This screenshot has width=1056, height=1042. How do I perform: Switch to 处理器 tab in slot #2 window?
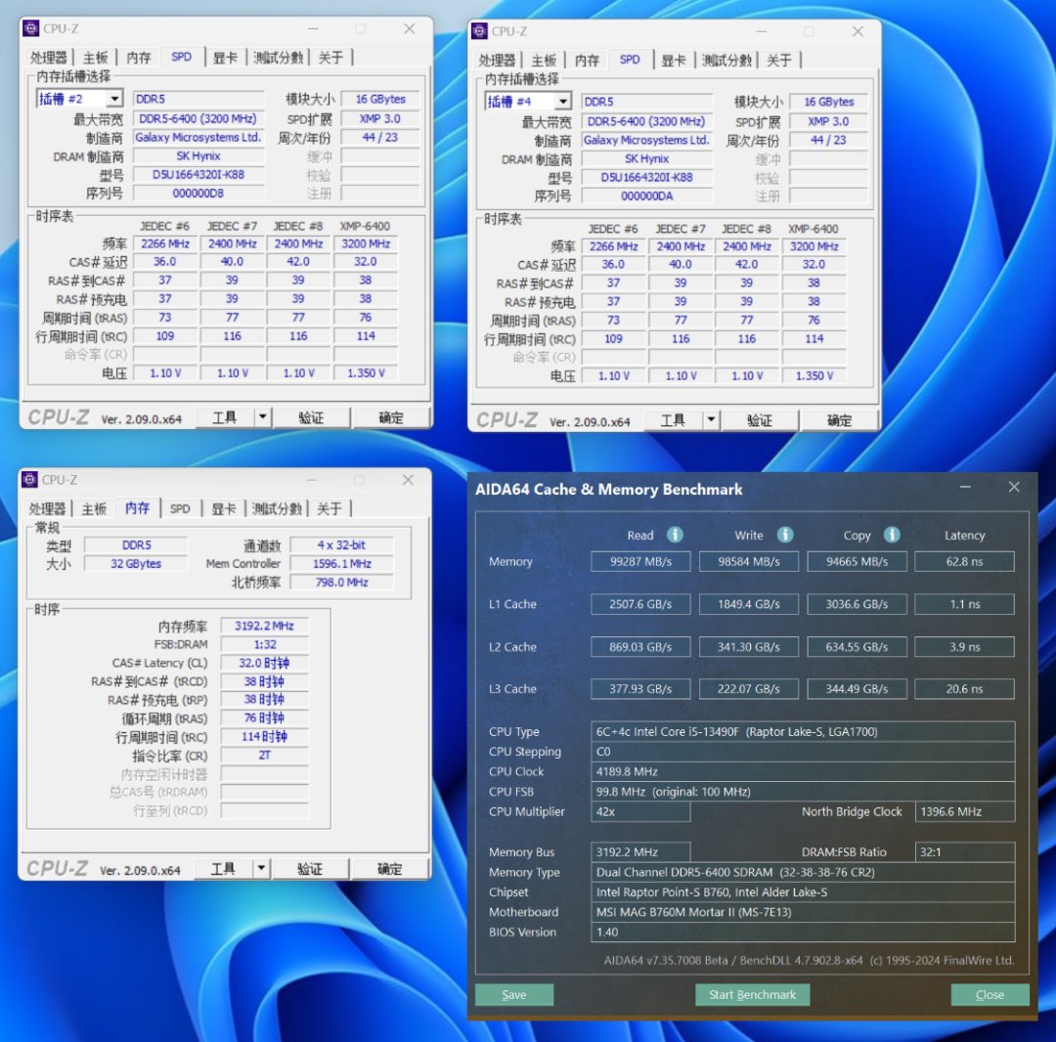click(49, 58)
